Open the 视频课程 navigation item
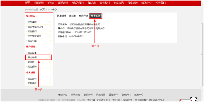 (x=38, y=3)
